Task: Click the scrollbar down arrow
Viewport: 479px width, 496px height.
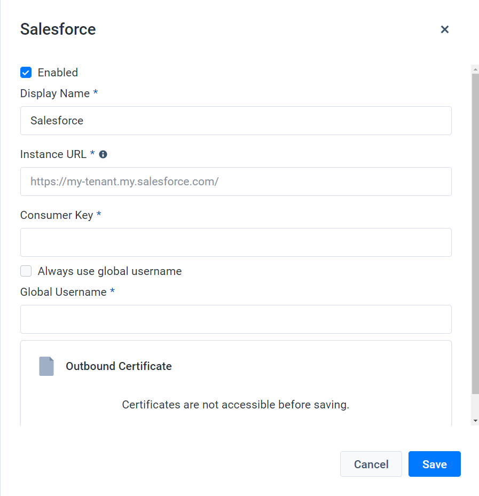Action: pos(475,421)
